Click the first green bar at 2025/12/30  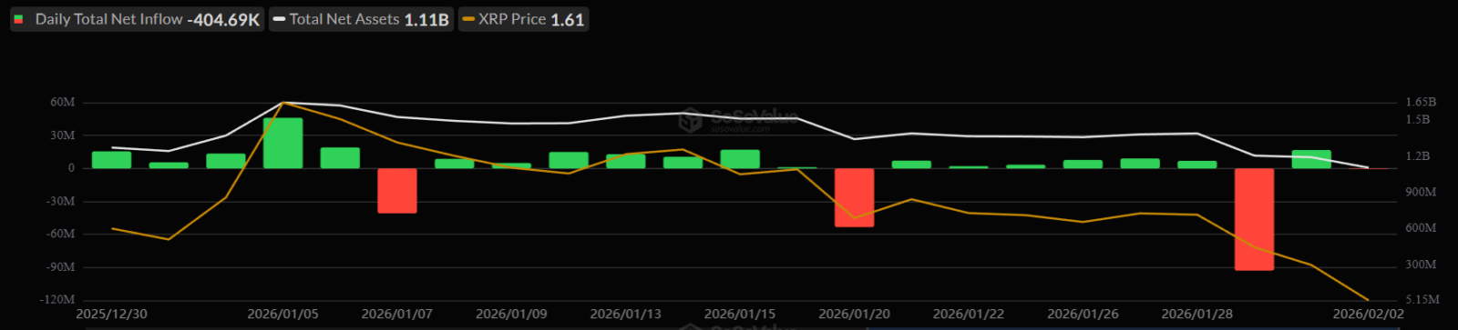tap(111, 160)
